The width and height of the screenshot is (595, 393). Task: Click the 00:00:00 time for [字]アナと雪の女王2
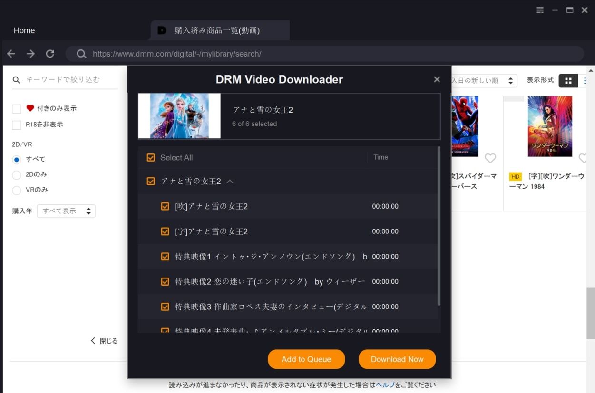pos(385,231)
